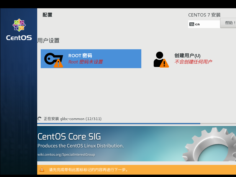This screenshot has width=236, height=177.
Task: Click the CentOS logo in the sidebar
Action: click(19, 29)
